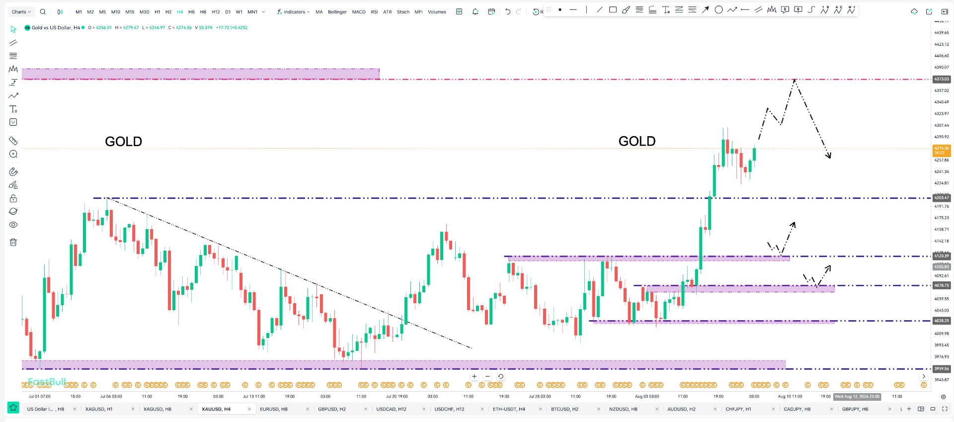The image size is (954, 422).
Task: Select the diagonal trend line tool
Action: [600, 9]
